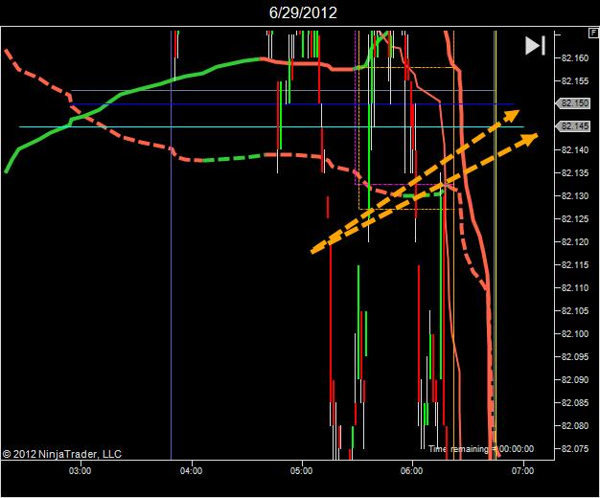
Task: Click the 82.160 price axis label
Action: (575, 58)
